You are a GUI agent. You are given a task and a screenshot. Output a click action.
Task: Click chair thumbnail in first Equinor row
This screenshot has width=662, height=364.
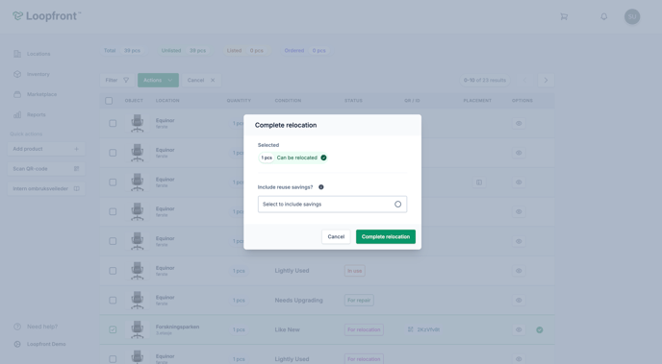[137, 124]
